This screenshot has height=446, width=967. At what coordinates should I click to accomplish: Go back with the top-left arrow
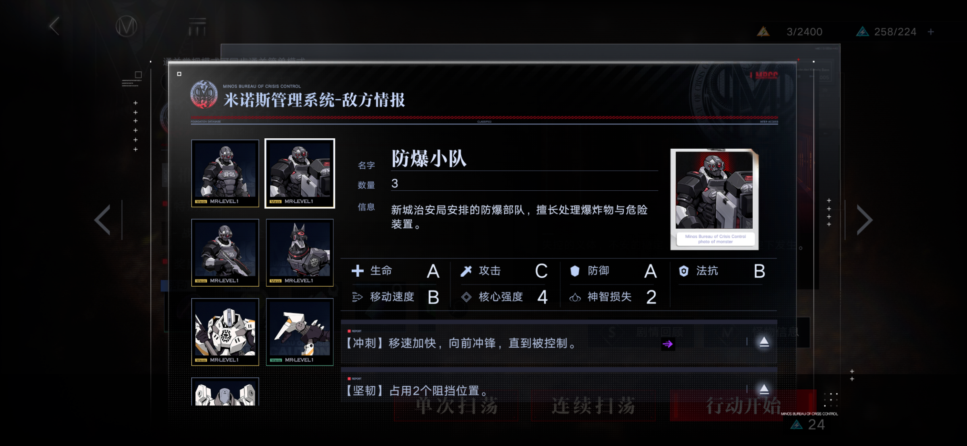(54, 27)
